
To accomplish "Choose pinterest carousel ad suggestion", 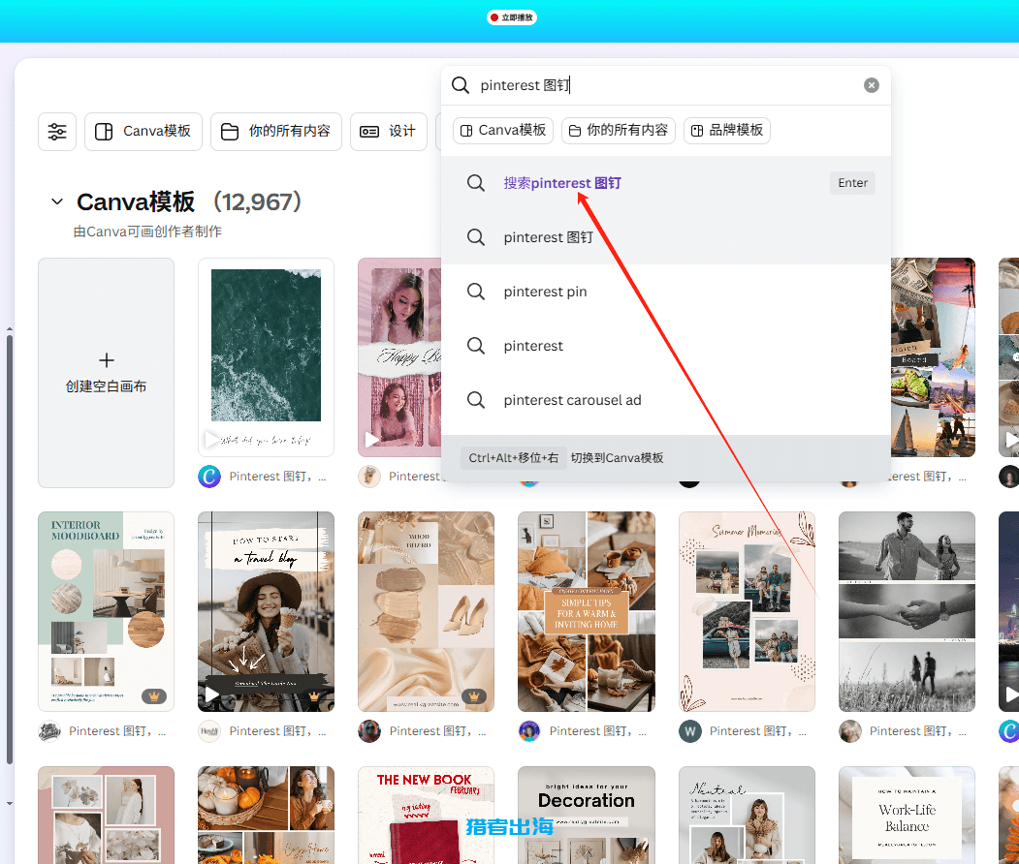I will pyautogui.click(x=572, y=400).
